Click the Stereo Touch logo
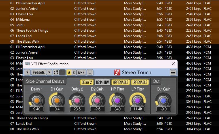The image size is (219, 134). 117,72
